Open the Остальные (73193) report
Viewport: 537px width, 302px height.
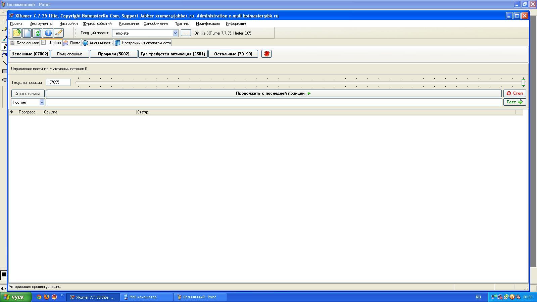(233, 54)
